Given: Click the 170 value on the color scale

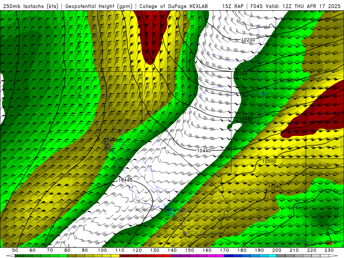Looking at the screenshot, I should click(224, 250).
